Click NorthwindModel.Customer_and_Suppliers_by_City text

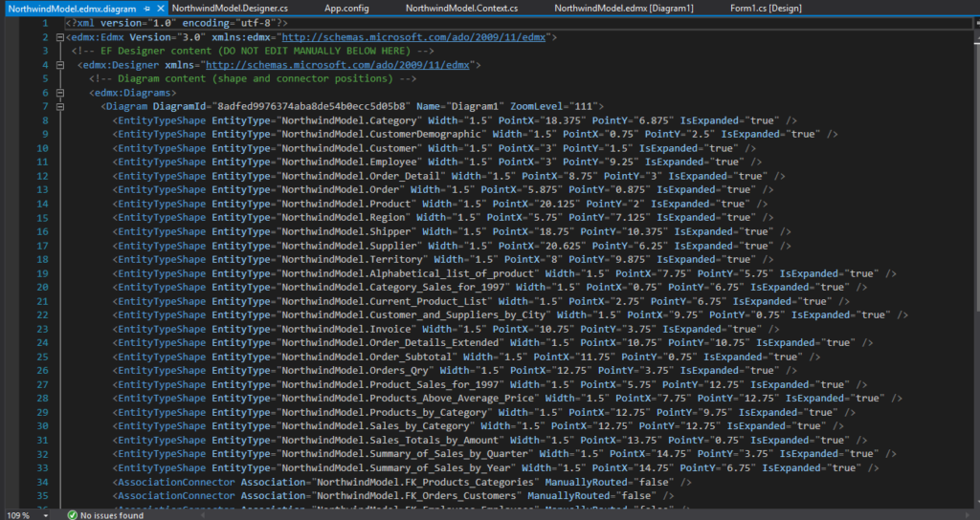413,315
